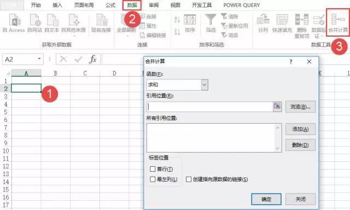Open From Other Sources (自其他来源) menu
350x210 pixels.
click(74, 25)
